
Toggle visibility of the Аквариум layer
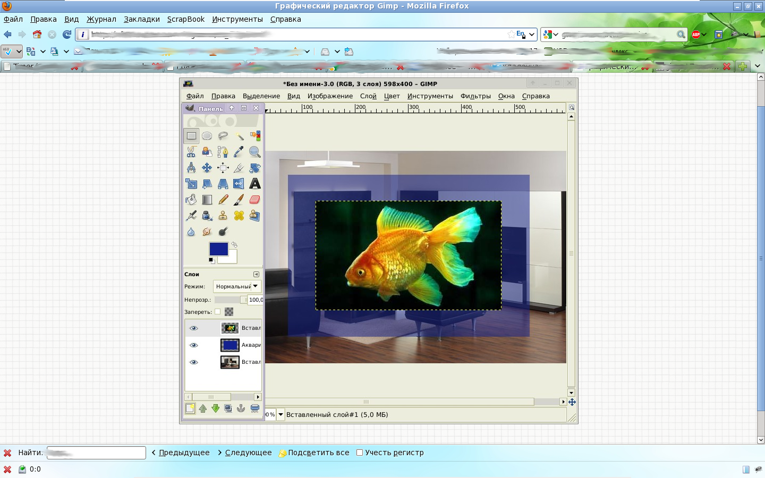[194, 345]
